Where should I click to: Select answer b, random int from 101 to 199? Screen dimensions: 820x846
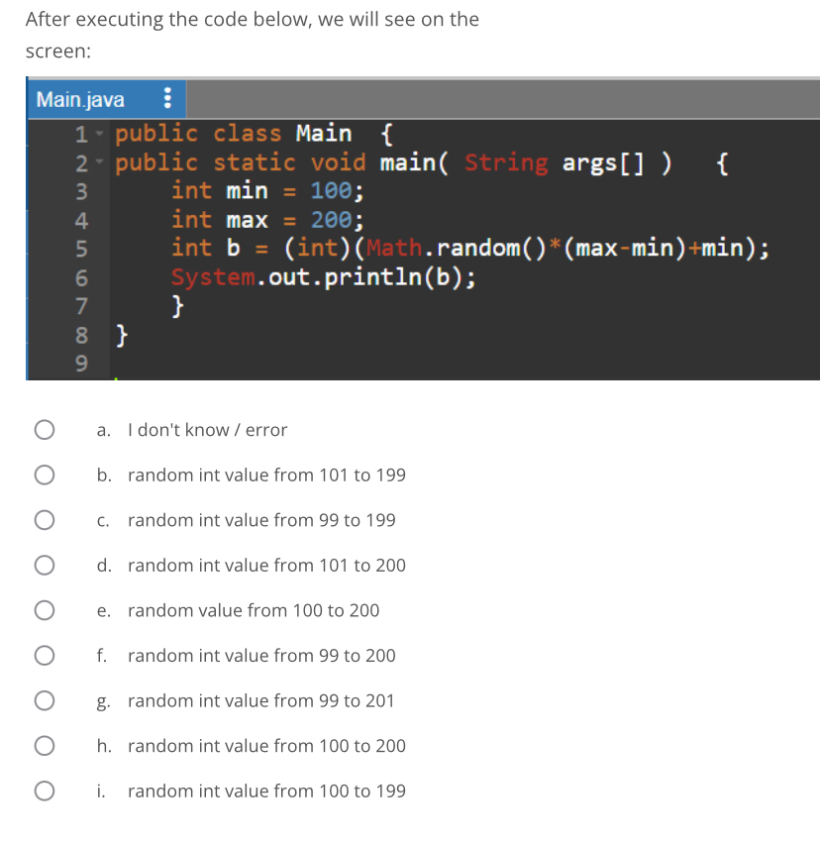(45, 475)
